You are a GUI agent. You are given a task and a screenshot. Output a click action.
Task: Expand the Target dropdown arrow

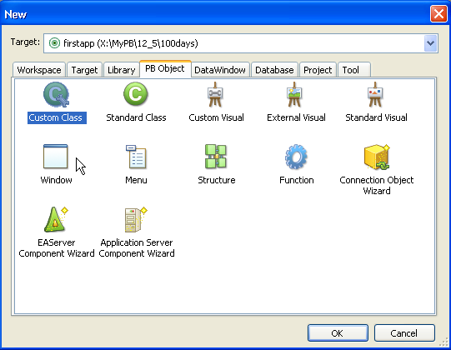[430, 43]
